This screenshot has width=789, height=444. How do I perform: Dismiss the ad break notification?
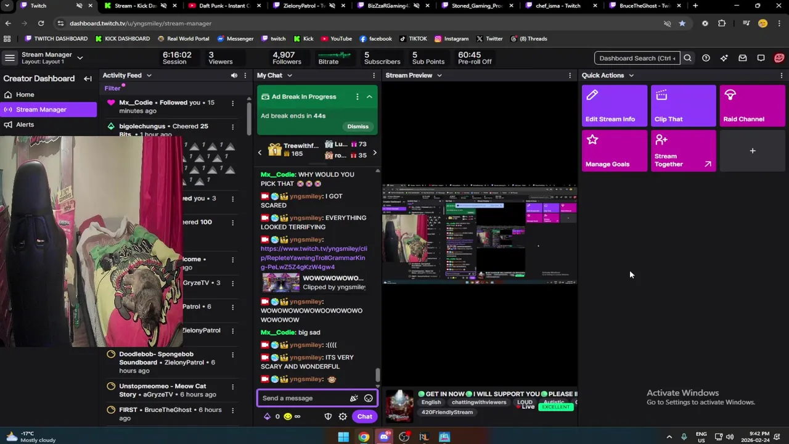(358, 126)
